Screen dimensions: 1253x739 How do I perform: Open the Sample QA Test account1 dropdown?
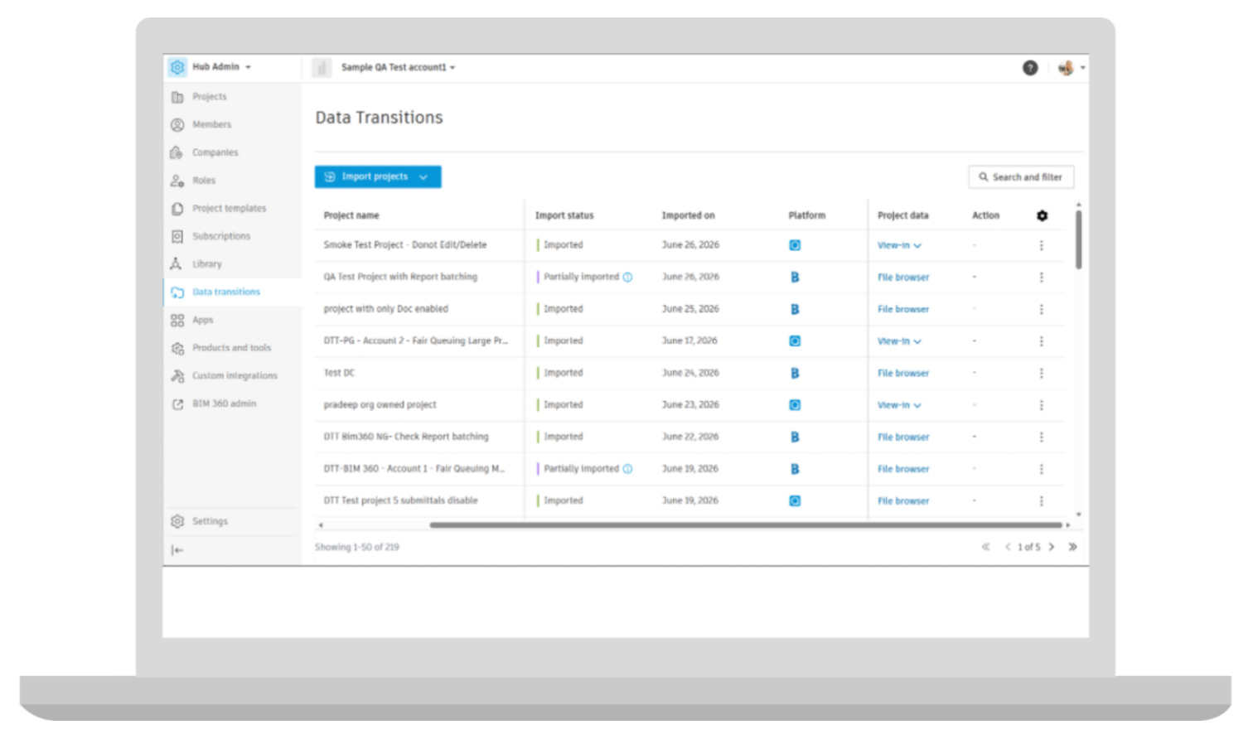(x=398, y=68)
